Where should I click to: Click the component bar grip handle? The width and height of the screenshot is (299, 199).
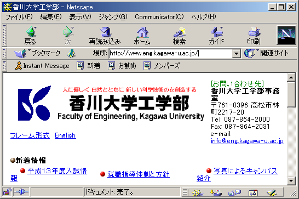(185, 192)
